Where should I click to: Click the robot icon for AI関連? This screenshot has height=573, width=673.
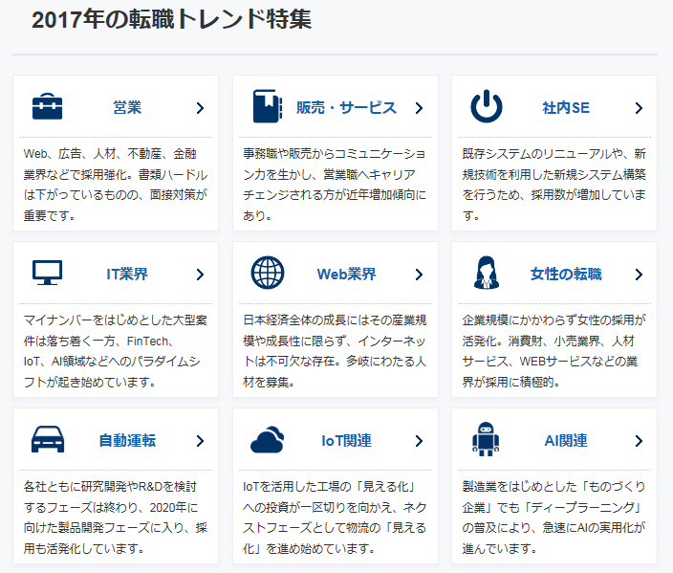tap(486, 439)
